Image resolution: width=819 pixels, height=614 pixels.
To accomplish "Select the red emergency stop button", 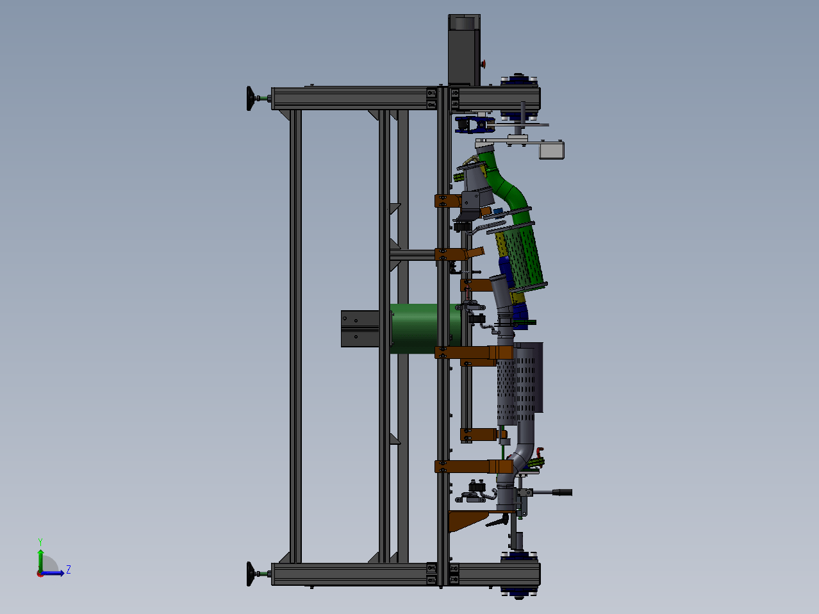I will tap(483, 63).
